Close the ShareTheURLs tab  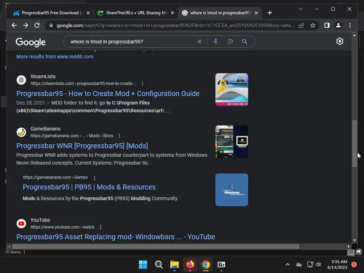pos(172,13)
